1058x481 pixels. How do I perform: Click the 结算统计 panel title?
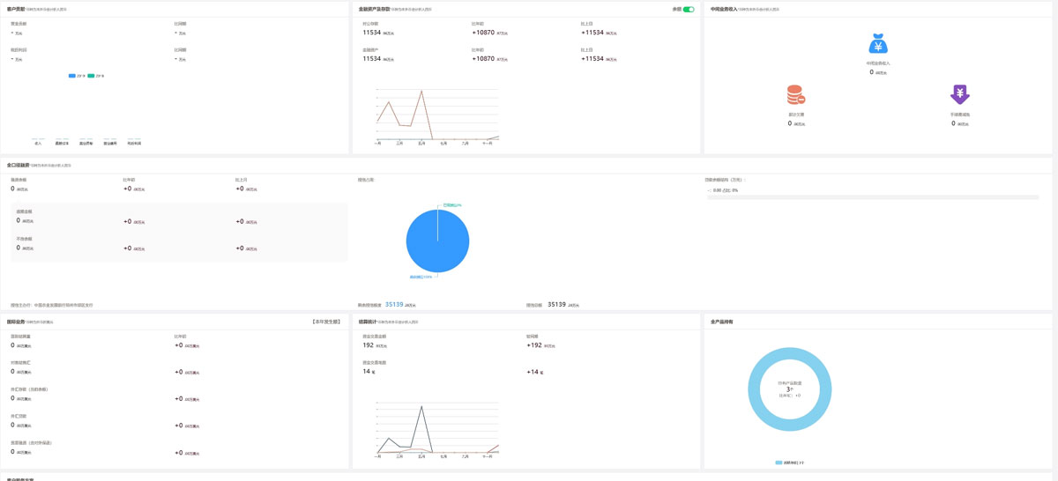coord(367,322)
